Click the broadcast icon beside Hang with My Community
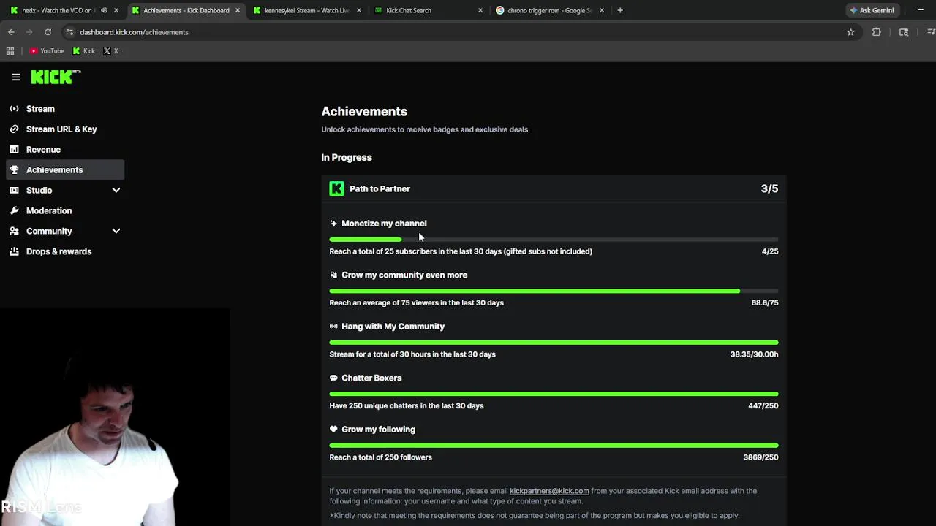 pos(333,327)
